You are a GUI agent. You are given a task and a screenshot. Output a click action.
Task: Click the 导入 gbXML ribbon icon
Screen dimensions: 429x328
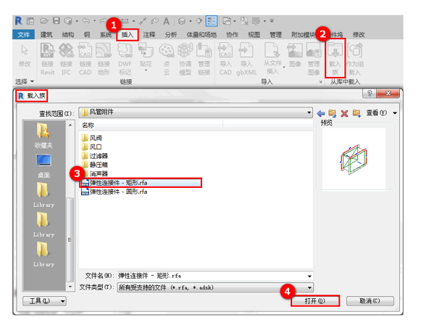point(246,59)
